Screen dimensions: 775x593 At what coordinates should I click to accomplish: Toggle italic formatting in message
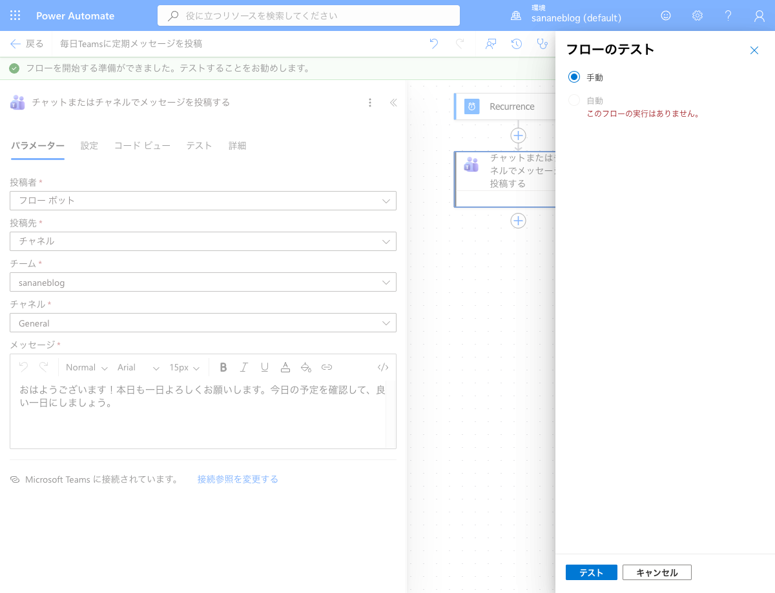click(244, 367)
